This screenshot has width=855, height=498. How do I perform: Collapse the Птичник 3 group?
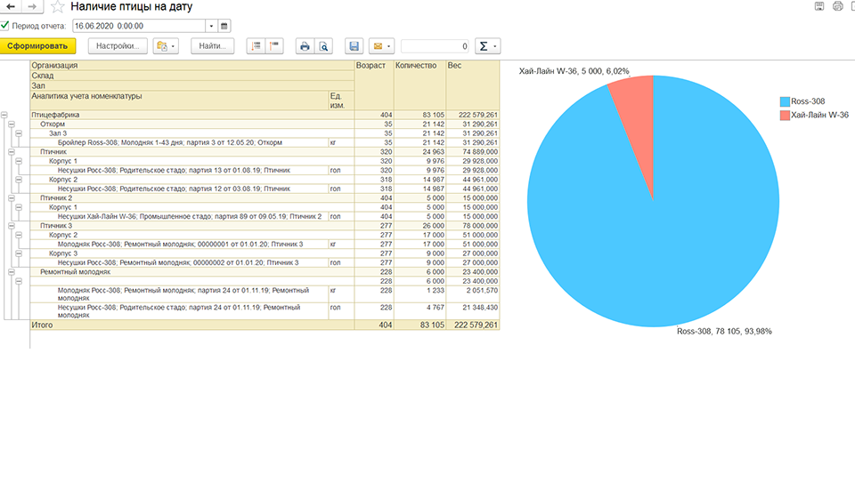pyautogui.click(x=12, y=226)
